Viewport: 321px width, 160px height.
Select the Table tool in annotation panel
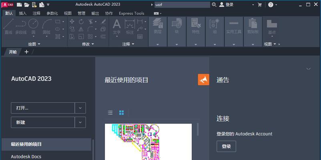(140, 37)
